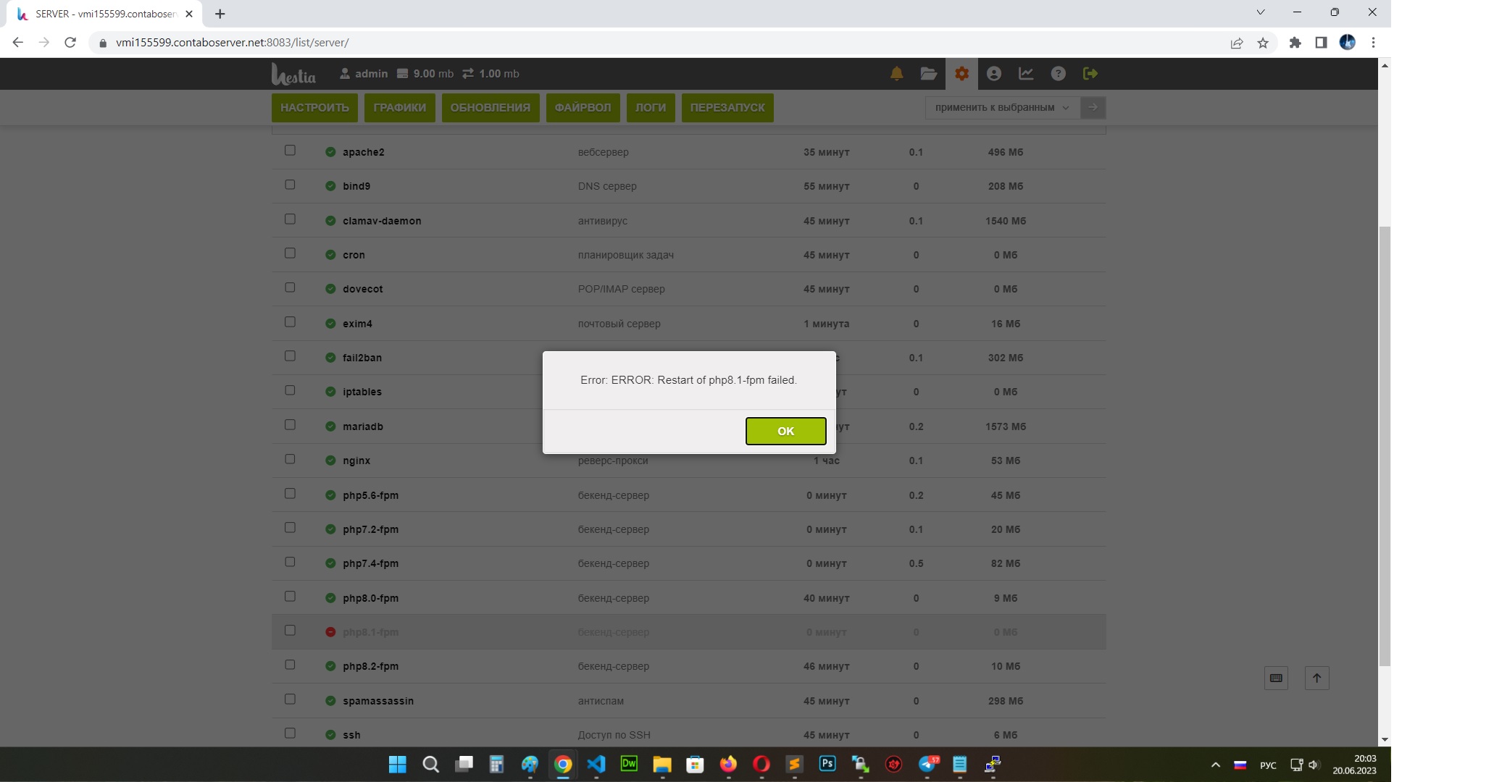Open browser extensions puzzle icon

click(x=1295, y=43)
